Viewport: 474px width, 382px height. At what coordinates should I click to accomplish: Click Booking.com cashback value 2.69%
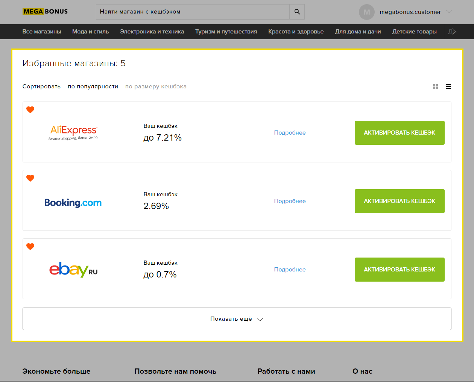point(156,206)
